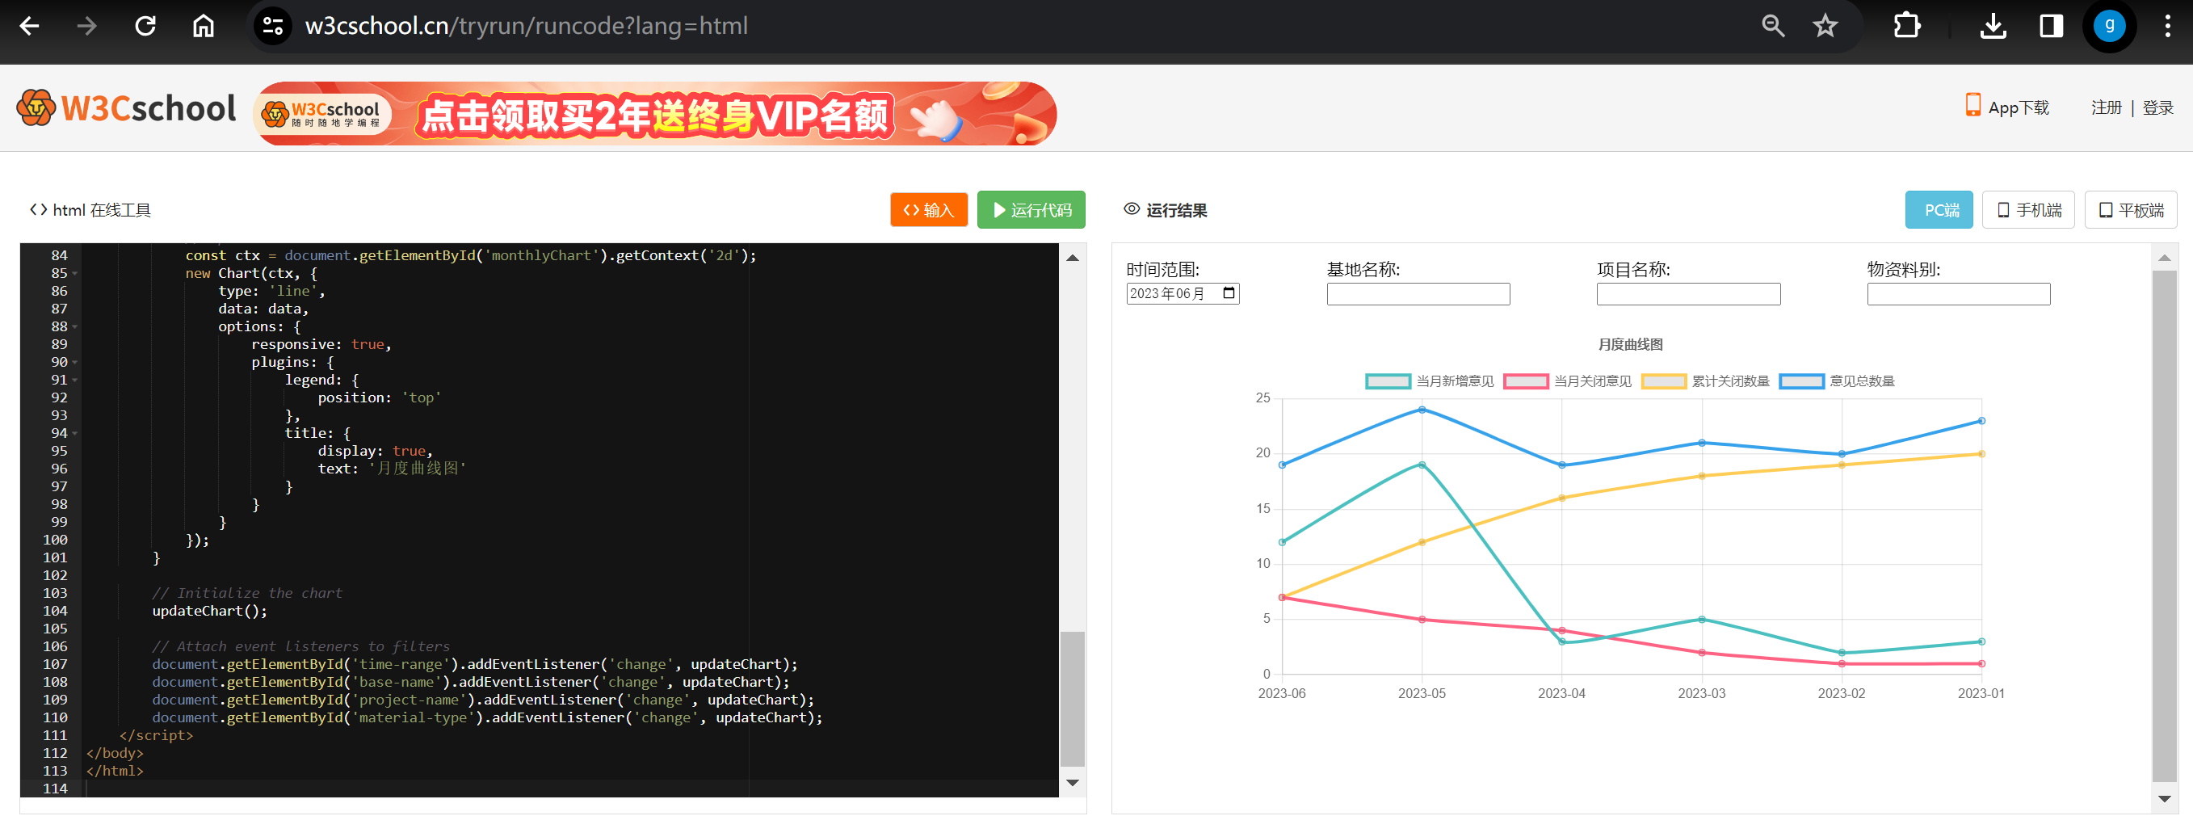Screen dimensions: 2193x837
Task: Reload the page with the refresh icon
Action: [x=145, y=27]
